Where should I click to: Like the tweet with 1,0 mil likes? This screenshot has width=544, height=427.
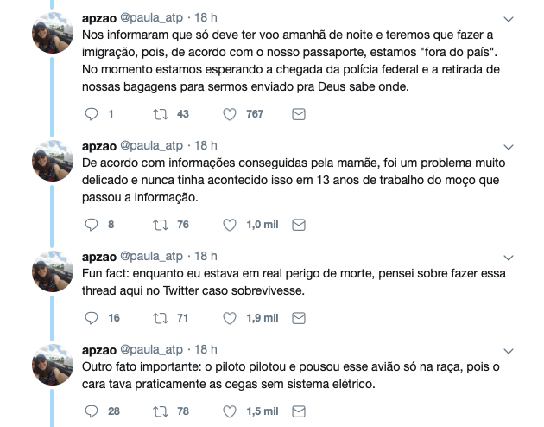230,225
